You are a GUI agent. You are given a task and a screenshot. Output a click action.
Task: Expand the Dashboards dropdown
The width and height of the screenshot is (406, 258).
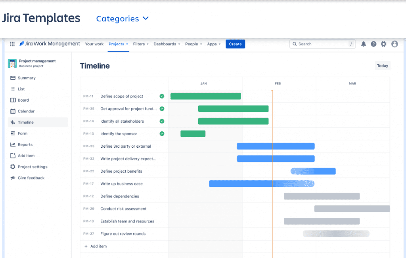pos(167,44)
